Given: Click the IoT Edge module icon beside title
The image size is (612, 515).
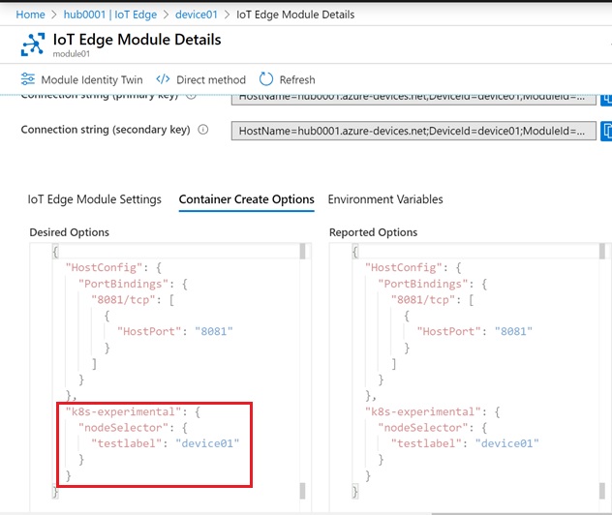Looking at the screenshot, I should [x=33, y=45].
